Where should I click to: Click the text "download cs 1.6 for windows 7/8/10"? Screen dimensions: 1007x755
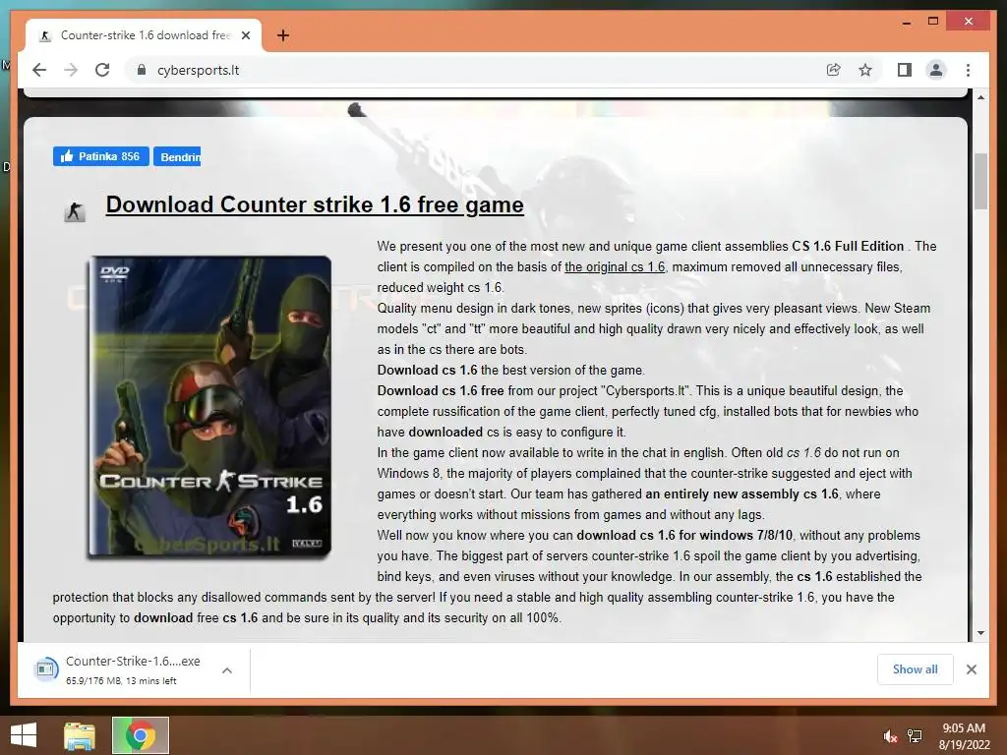[x=684, y=535]
